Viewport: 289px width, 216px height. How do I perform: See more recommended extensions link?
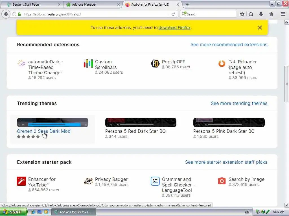click(x=229, y=45)
